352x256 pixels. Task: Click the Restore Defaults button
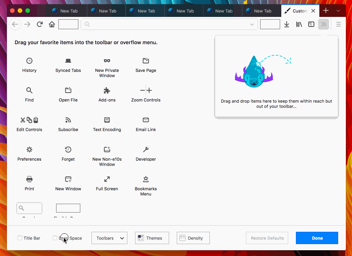267,238
